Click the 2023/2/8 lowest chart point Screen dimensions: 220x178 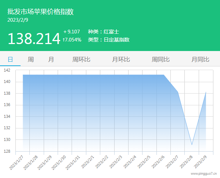[192, 145]
